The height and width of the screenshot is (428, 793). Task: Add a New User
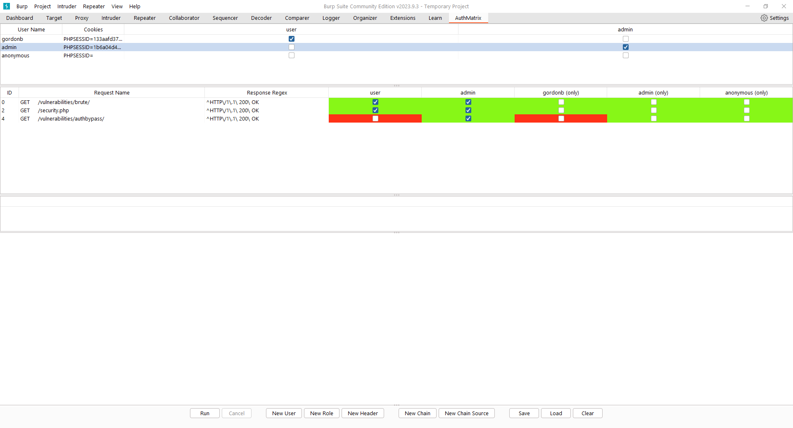click(284, 413)
